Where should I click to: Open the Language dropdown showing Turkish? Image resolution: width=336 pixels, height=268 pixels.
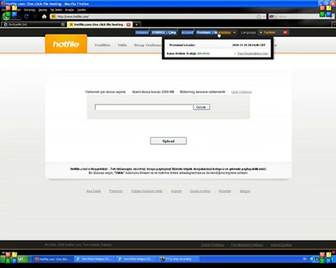click(x=267, y=32)
